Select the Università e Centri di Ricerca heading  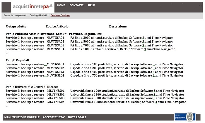click(x=32, y=87)
